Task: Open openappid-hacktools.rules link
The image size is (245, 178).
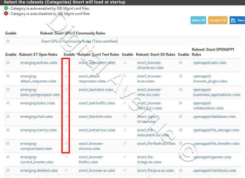Action: 215,170
